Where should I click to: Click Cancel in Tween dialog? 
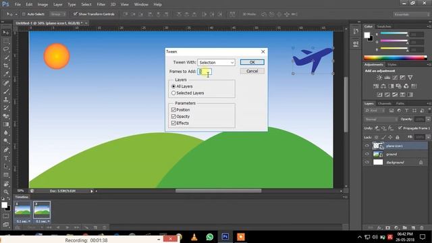[x=252, y=71]
